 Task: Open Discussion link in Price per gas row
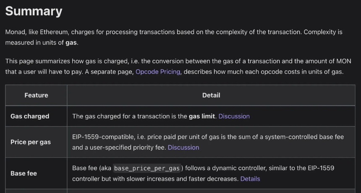(x=183, y=147)
